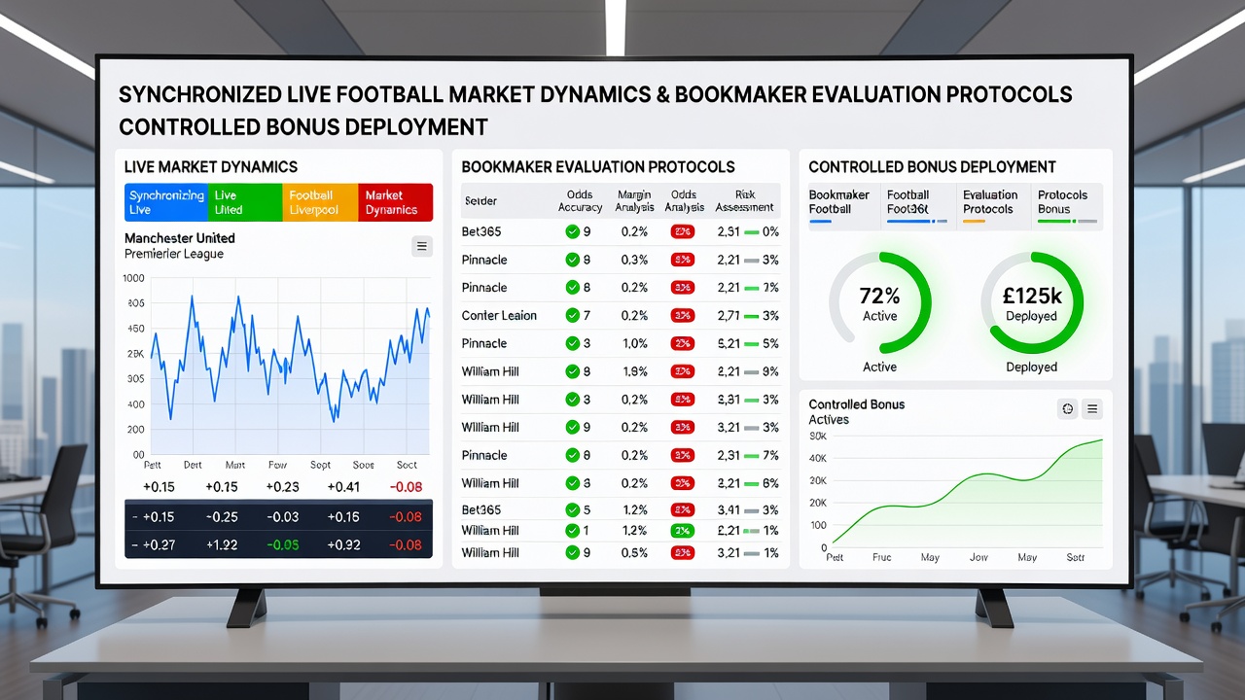Sort by the Risk Assessment column header

coord(744,200)
